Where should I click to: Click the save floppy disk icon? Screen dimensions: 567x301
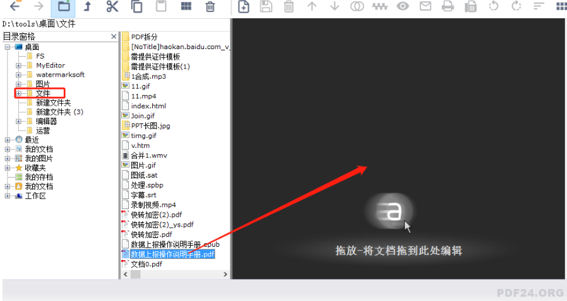pos(266,6)
